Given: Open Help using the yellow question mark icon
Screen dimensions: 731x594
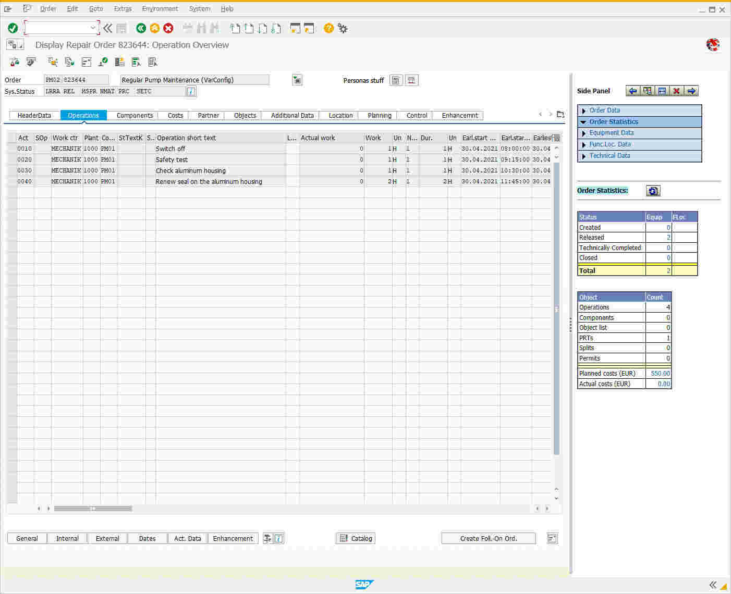Looking at the screenshot, I should click(328, 28).
